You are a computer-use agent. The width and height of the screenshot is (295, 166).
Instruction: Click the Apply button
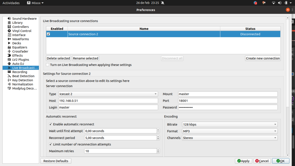(243, 161)
